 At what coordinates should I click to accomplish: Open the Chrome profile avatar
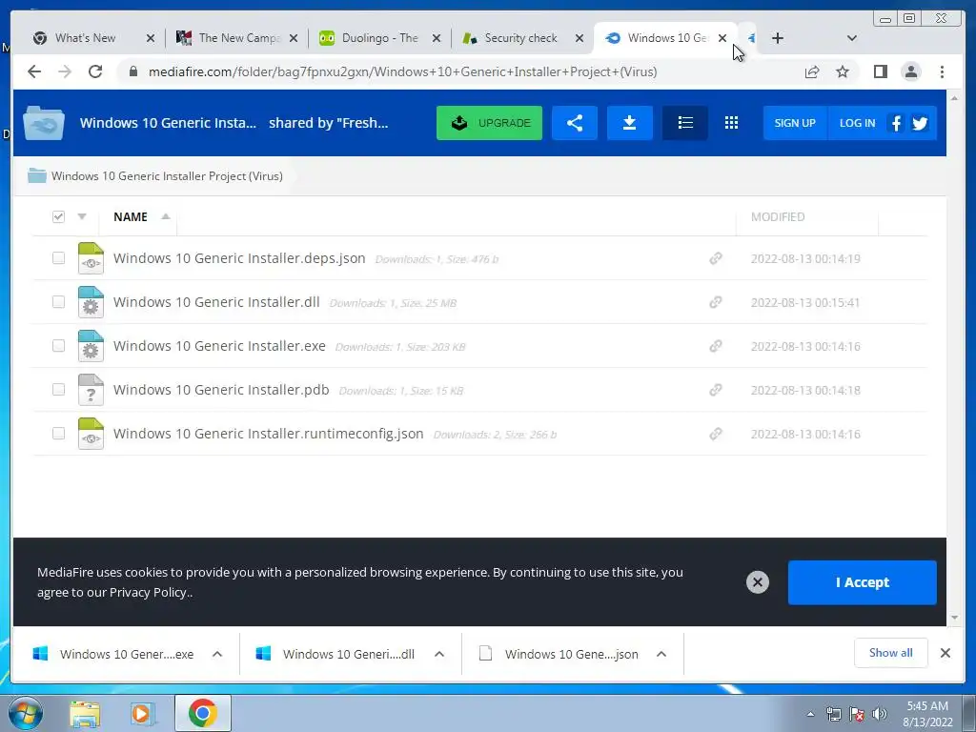click(x=910, y=72)
